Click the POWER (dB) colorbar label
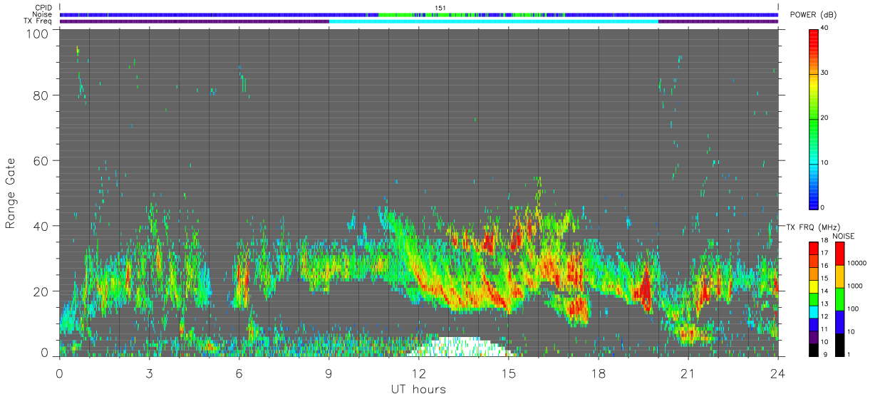This screenshot has width=875, height=404. [x=814, y=15]
